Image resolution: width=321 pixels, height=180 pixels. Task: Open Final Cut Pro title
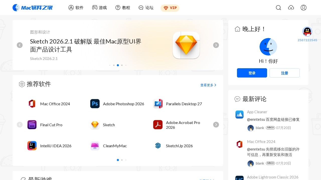tap(51, 125)
